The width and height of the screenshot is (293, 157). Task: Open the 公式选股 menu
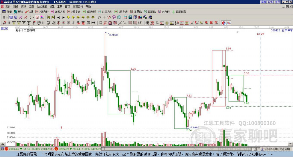click(x=42, y=7)
